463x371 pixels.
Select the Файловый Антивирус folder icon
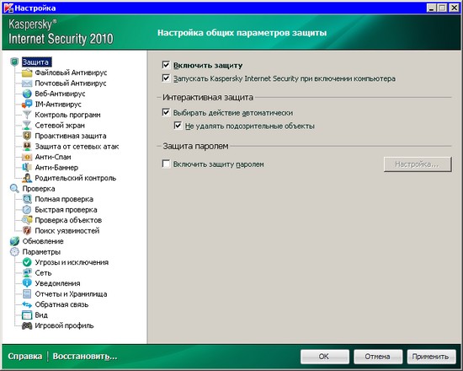pos(27,73)
